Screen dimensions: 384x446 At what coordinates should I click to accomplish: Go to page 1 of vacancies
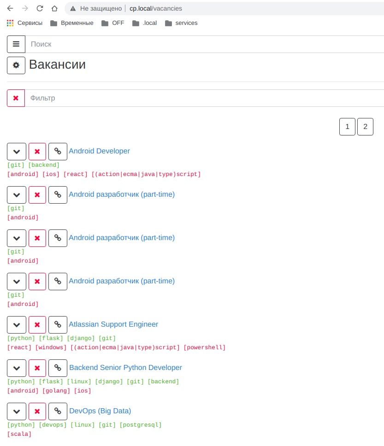pos(347,127)
